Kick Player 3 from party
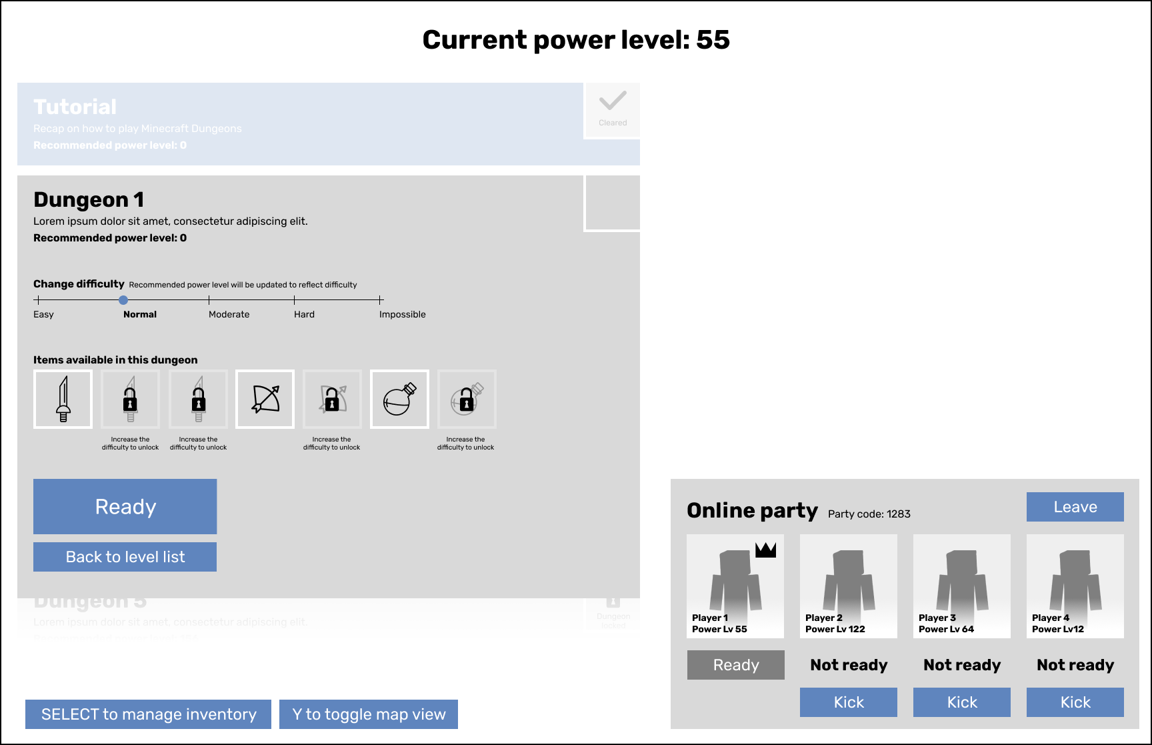Screen dimensions: 1152x745 tap(962, 702)
